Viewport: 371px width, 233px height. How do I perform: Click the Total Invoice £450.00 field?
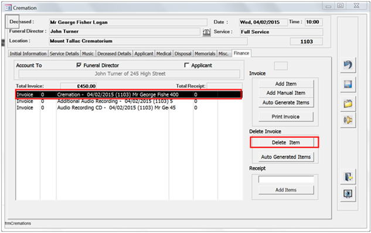click(x=79, y=86)
